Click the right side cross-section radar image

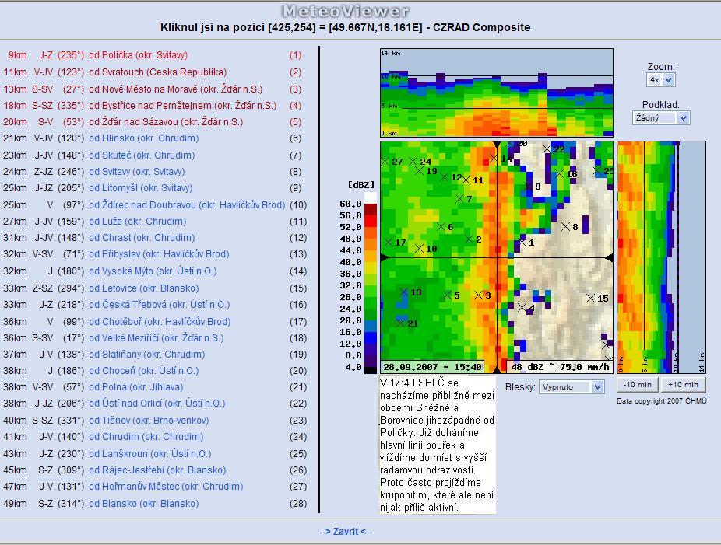pos(661,257)
